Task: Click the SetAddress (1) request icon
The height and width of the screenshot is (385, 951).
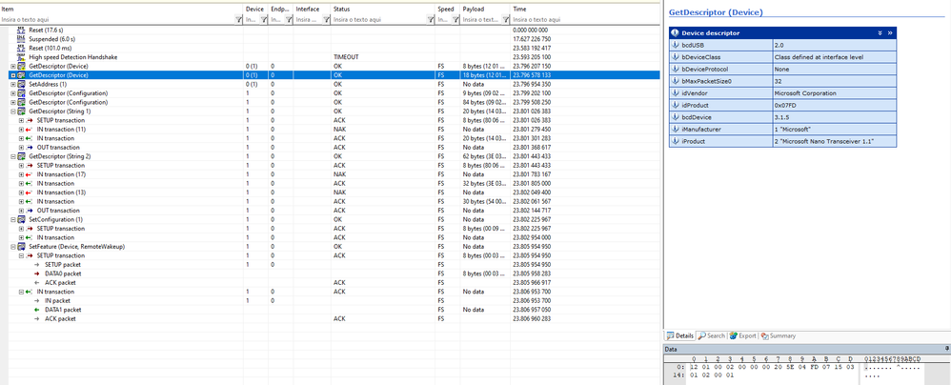Action: click(x=21, y=84)
